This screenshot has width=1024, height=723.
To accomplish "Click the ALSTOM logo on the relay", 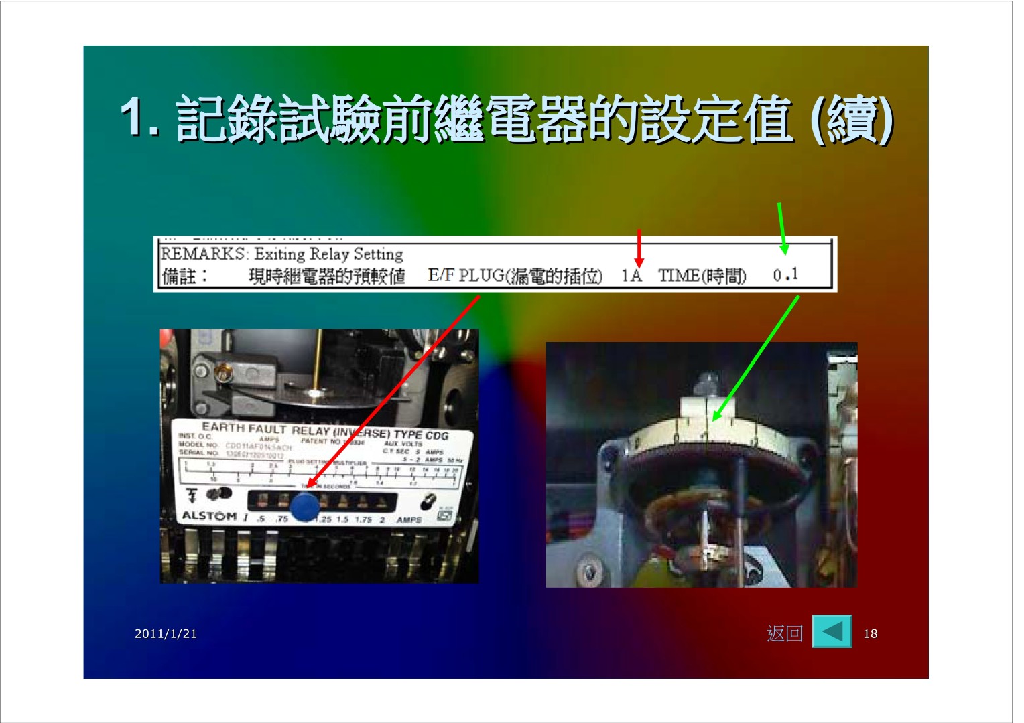I will pyautogui.click(x=209, y=516).
